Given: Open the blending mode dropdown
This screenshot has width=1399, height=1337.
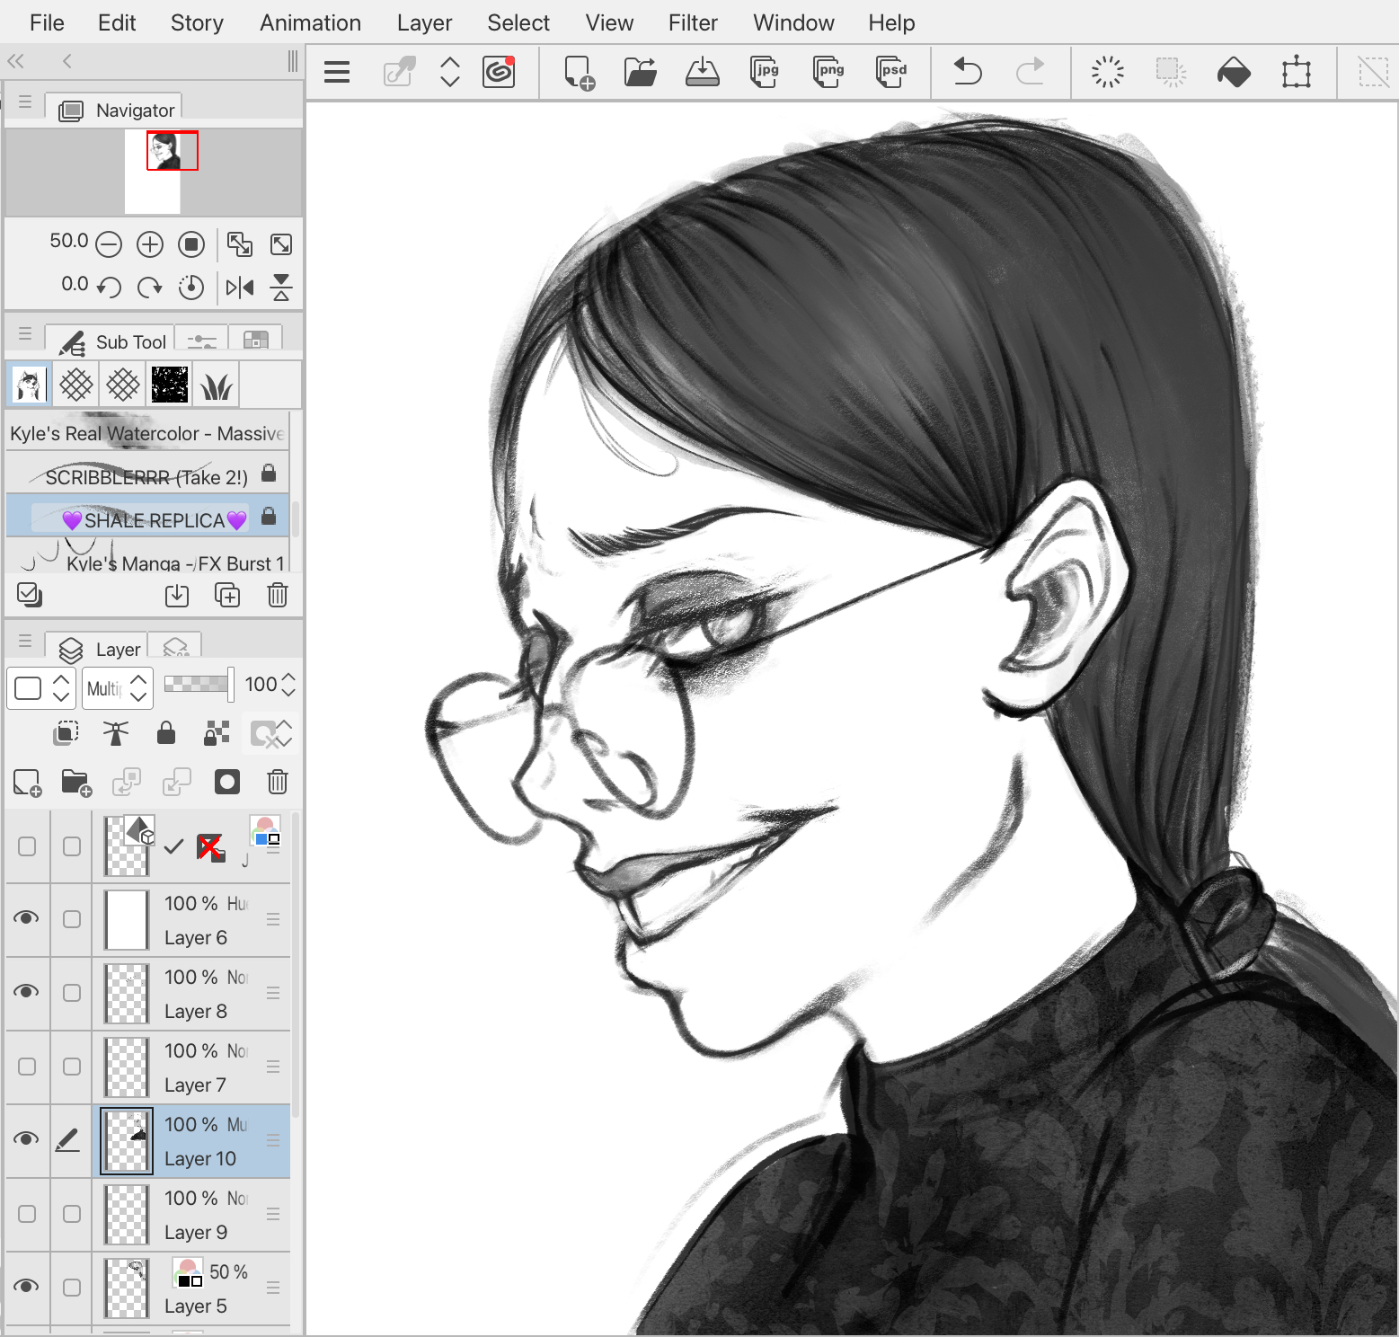Looking at the screenshot, I should (117, 688).
